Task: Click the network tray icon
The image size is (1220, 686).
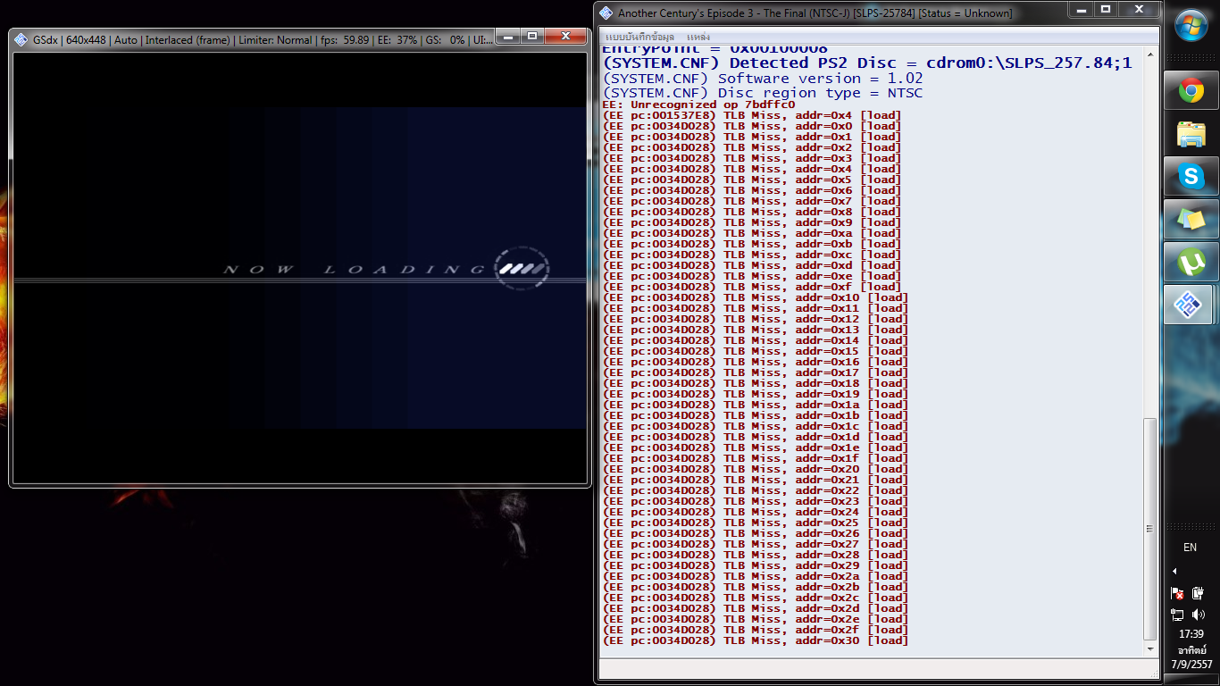Action: (x=1177, y=615)
